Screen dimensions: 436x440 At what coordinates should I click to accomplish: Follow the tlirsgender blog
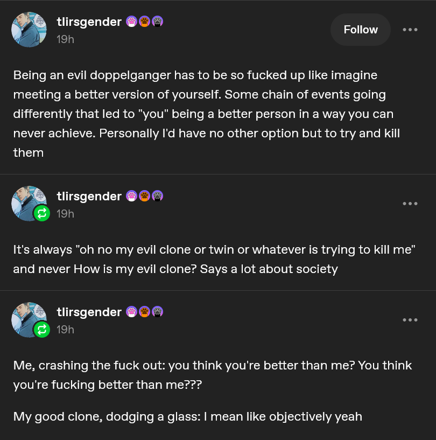coord(360,30)
